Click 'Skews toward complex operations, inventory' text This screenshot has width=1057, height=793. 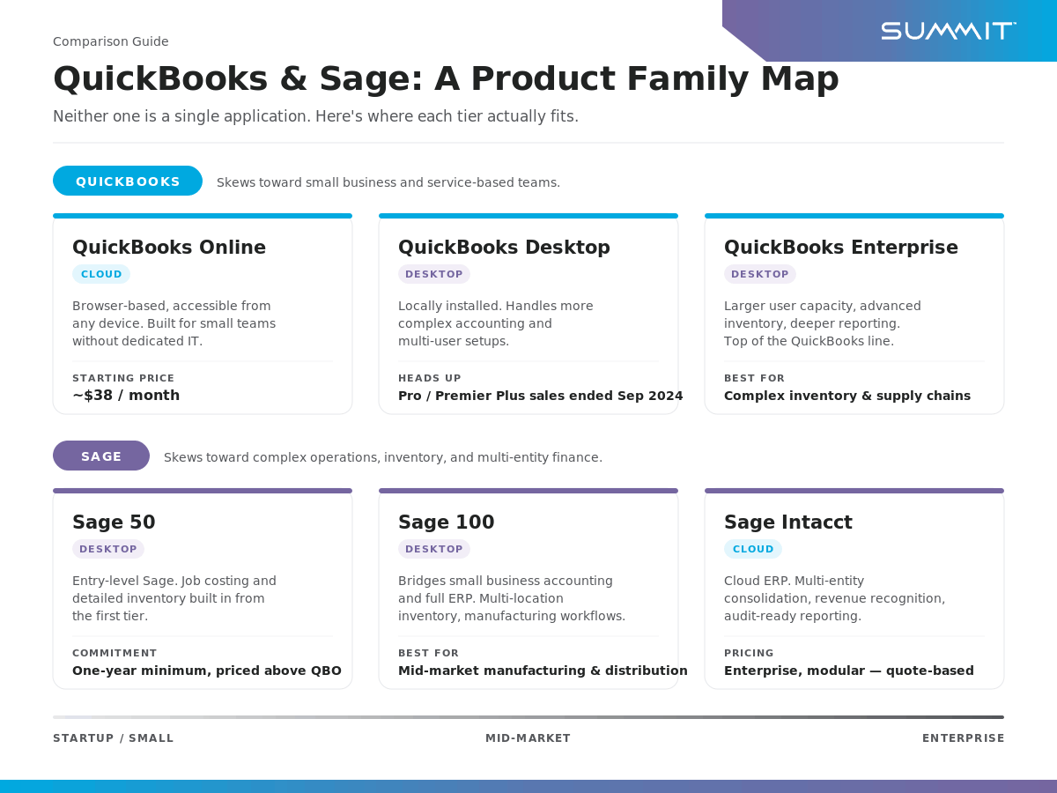click(383, 457)
